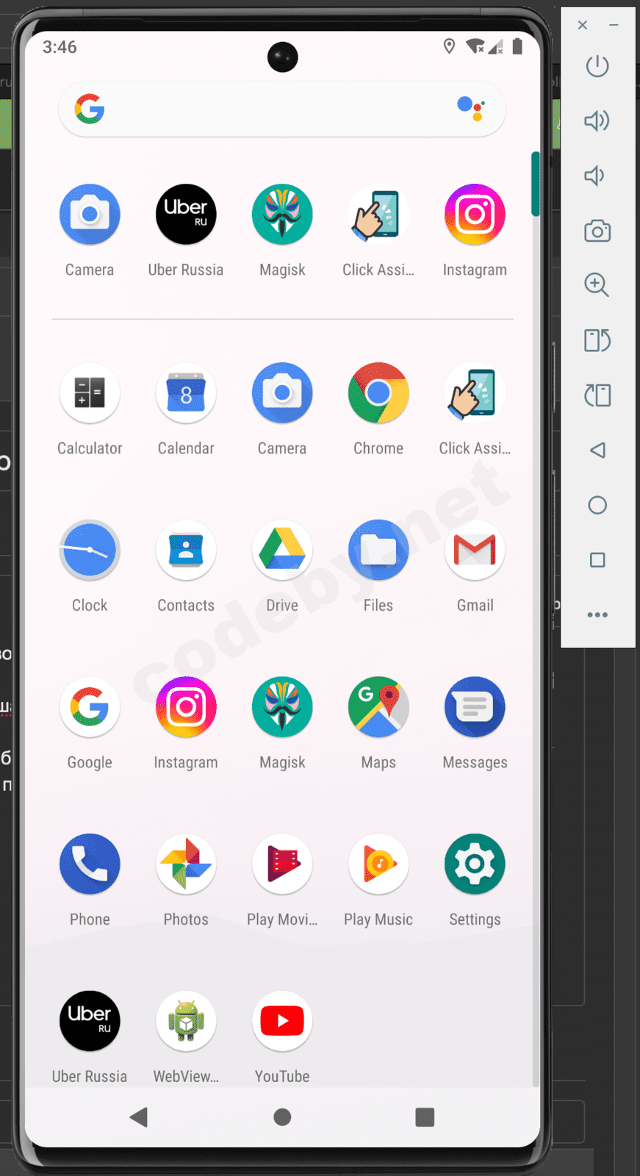
Task: Click the emulator zoom button
Action: 597,285
